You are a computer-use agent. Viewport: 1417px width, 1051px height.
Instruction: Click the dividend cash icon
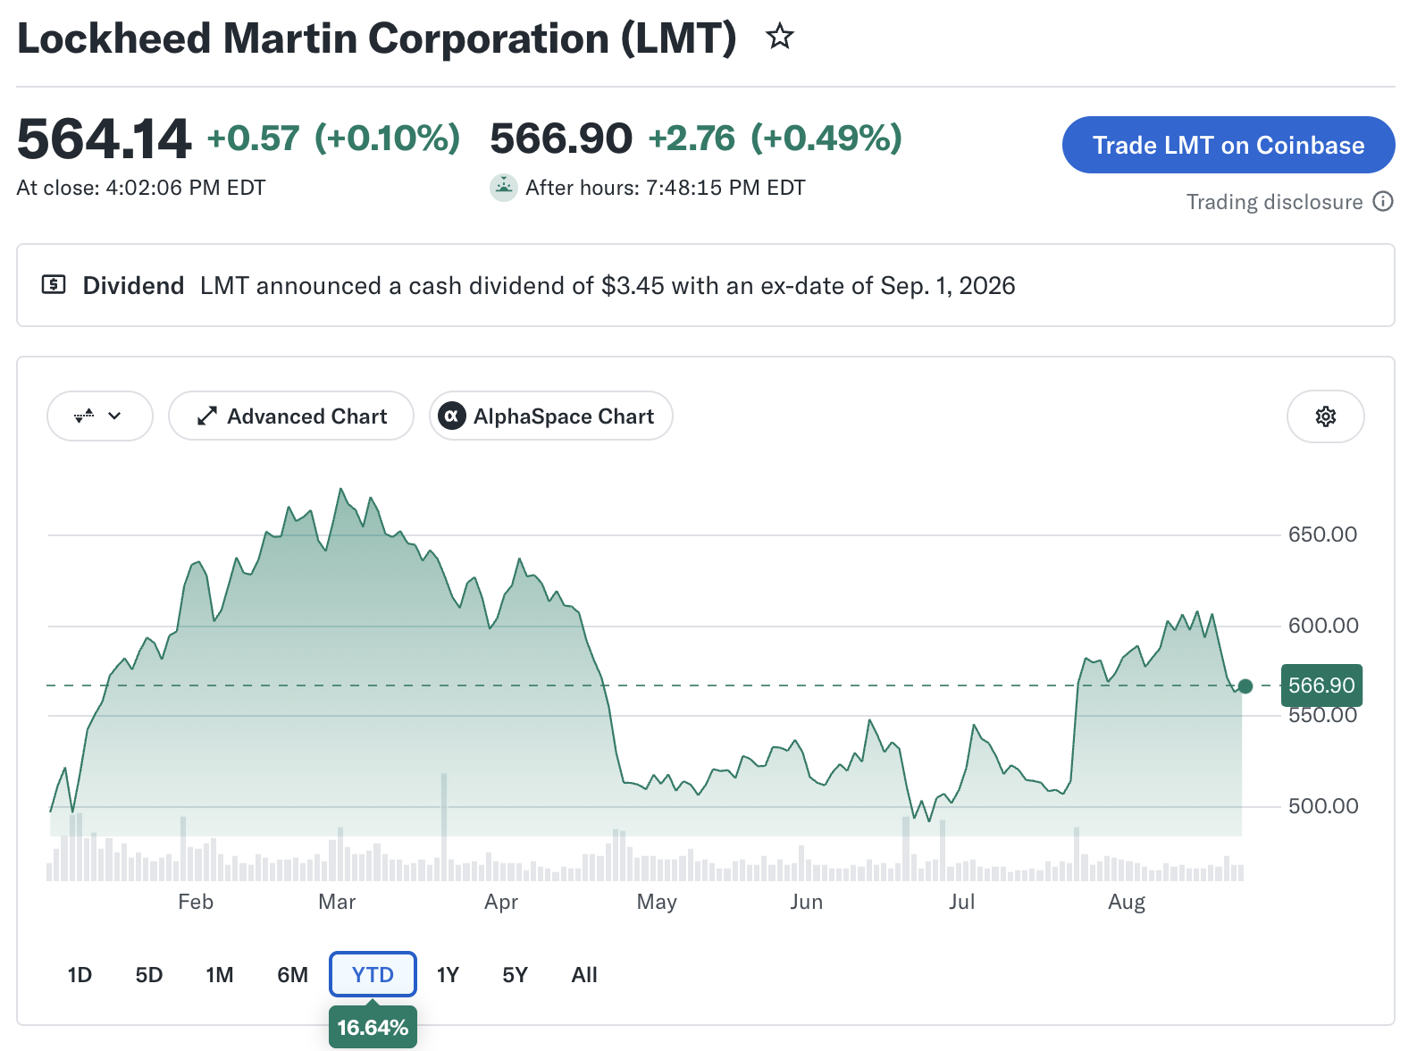click(54, 285)
